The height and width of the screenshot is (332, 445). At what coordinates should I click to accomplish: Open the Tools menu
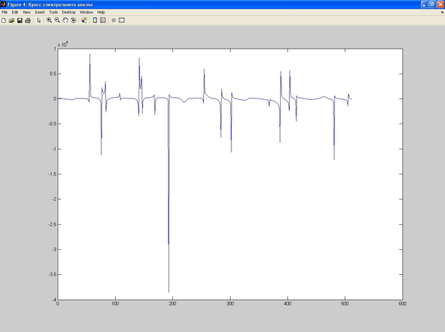[54, 12]
